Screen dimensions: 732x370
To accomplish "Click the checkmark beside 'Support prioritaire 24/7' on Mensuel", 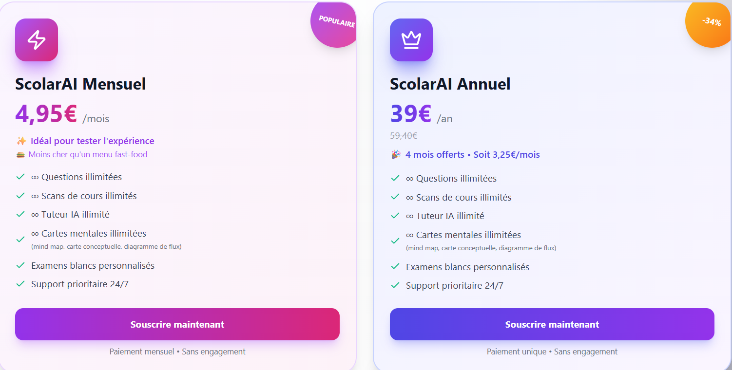I will 20,283.
